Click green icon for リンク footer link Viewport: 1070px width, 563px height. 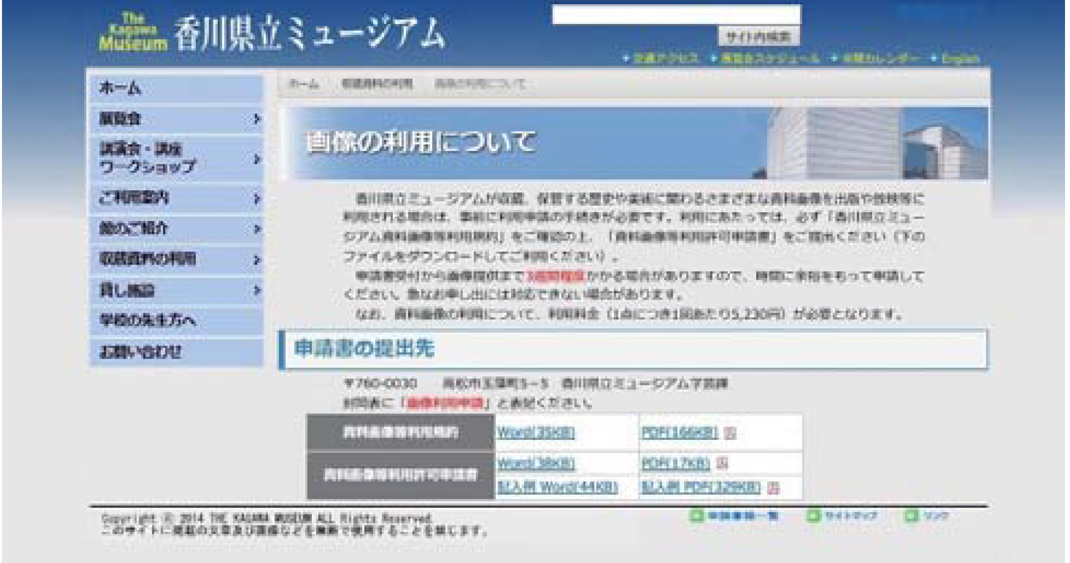[911, 515]
